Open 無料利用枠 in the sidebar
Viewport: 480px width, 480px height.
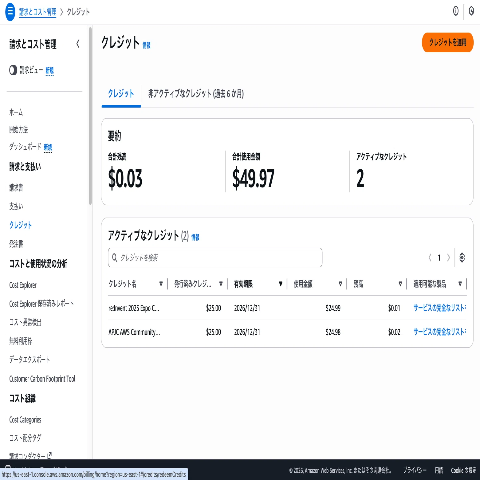coord(21,341)
